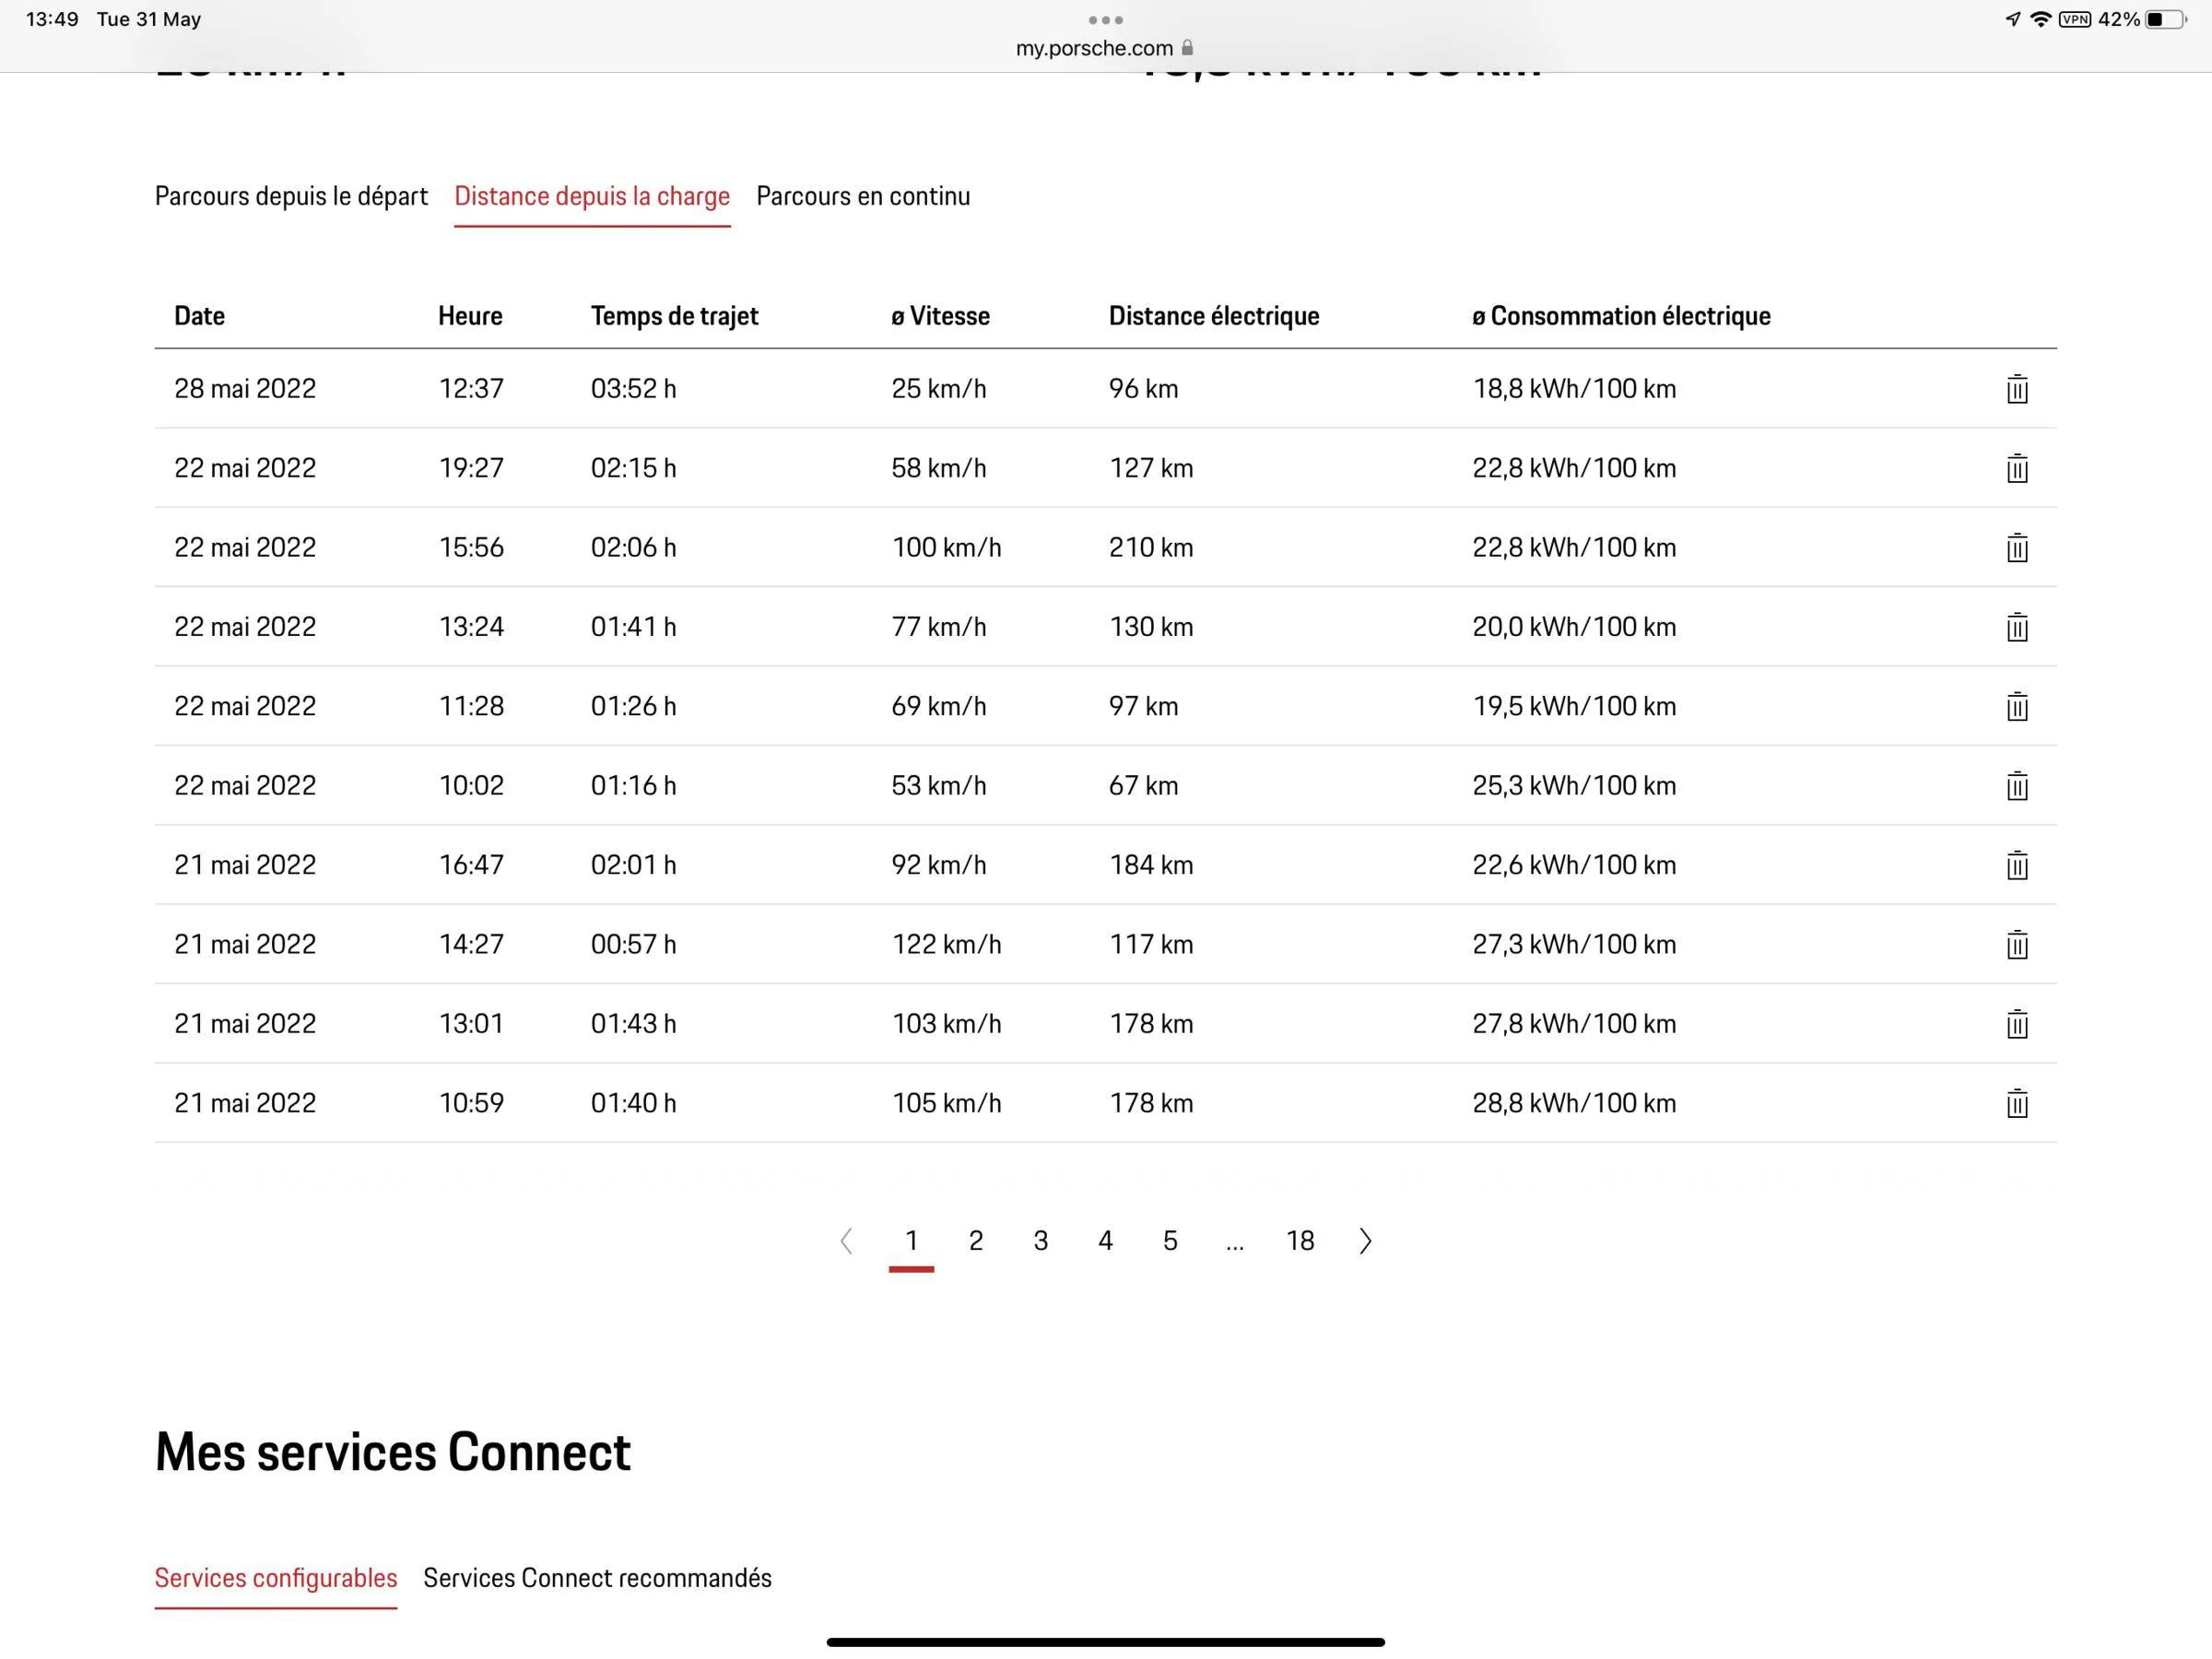
Task: Click the 18,8 kWh/100 km consumption
Action: pos(1574,388)
